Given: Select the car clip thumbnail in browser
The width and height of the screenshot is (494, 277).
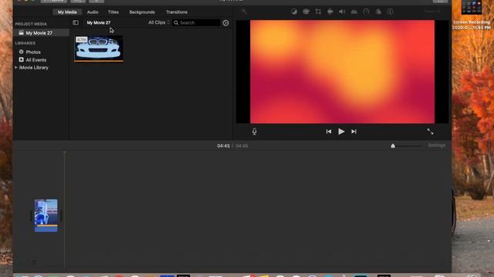Looking at the screenshot, I should (99, 48).
